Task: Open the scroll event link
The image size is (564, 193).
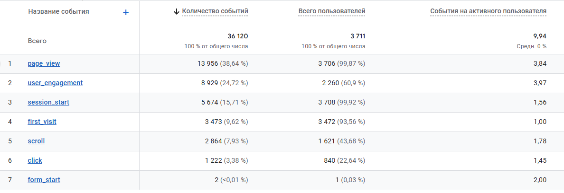Action: [37, 141]
